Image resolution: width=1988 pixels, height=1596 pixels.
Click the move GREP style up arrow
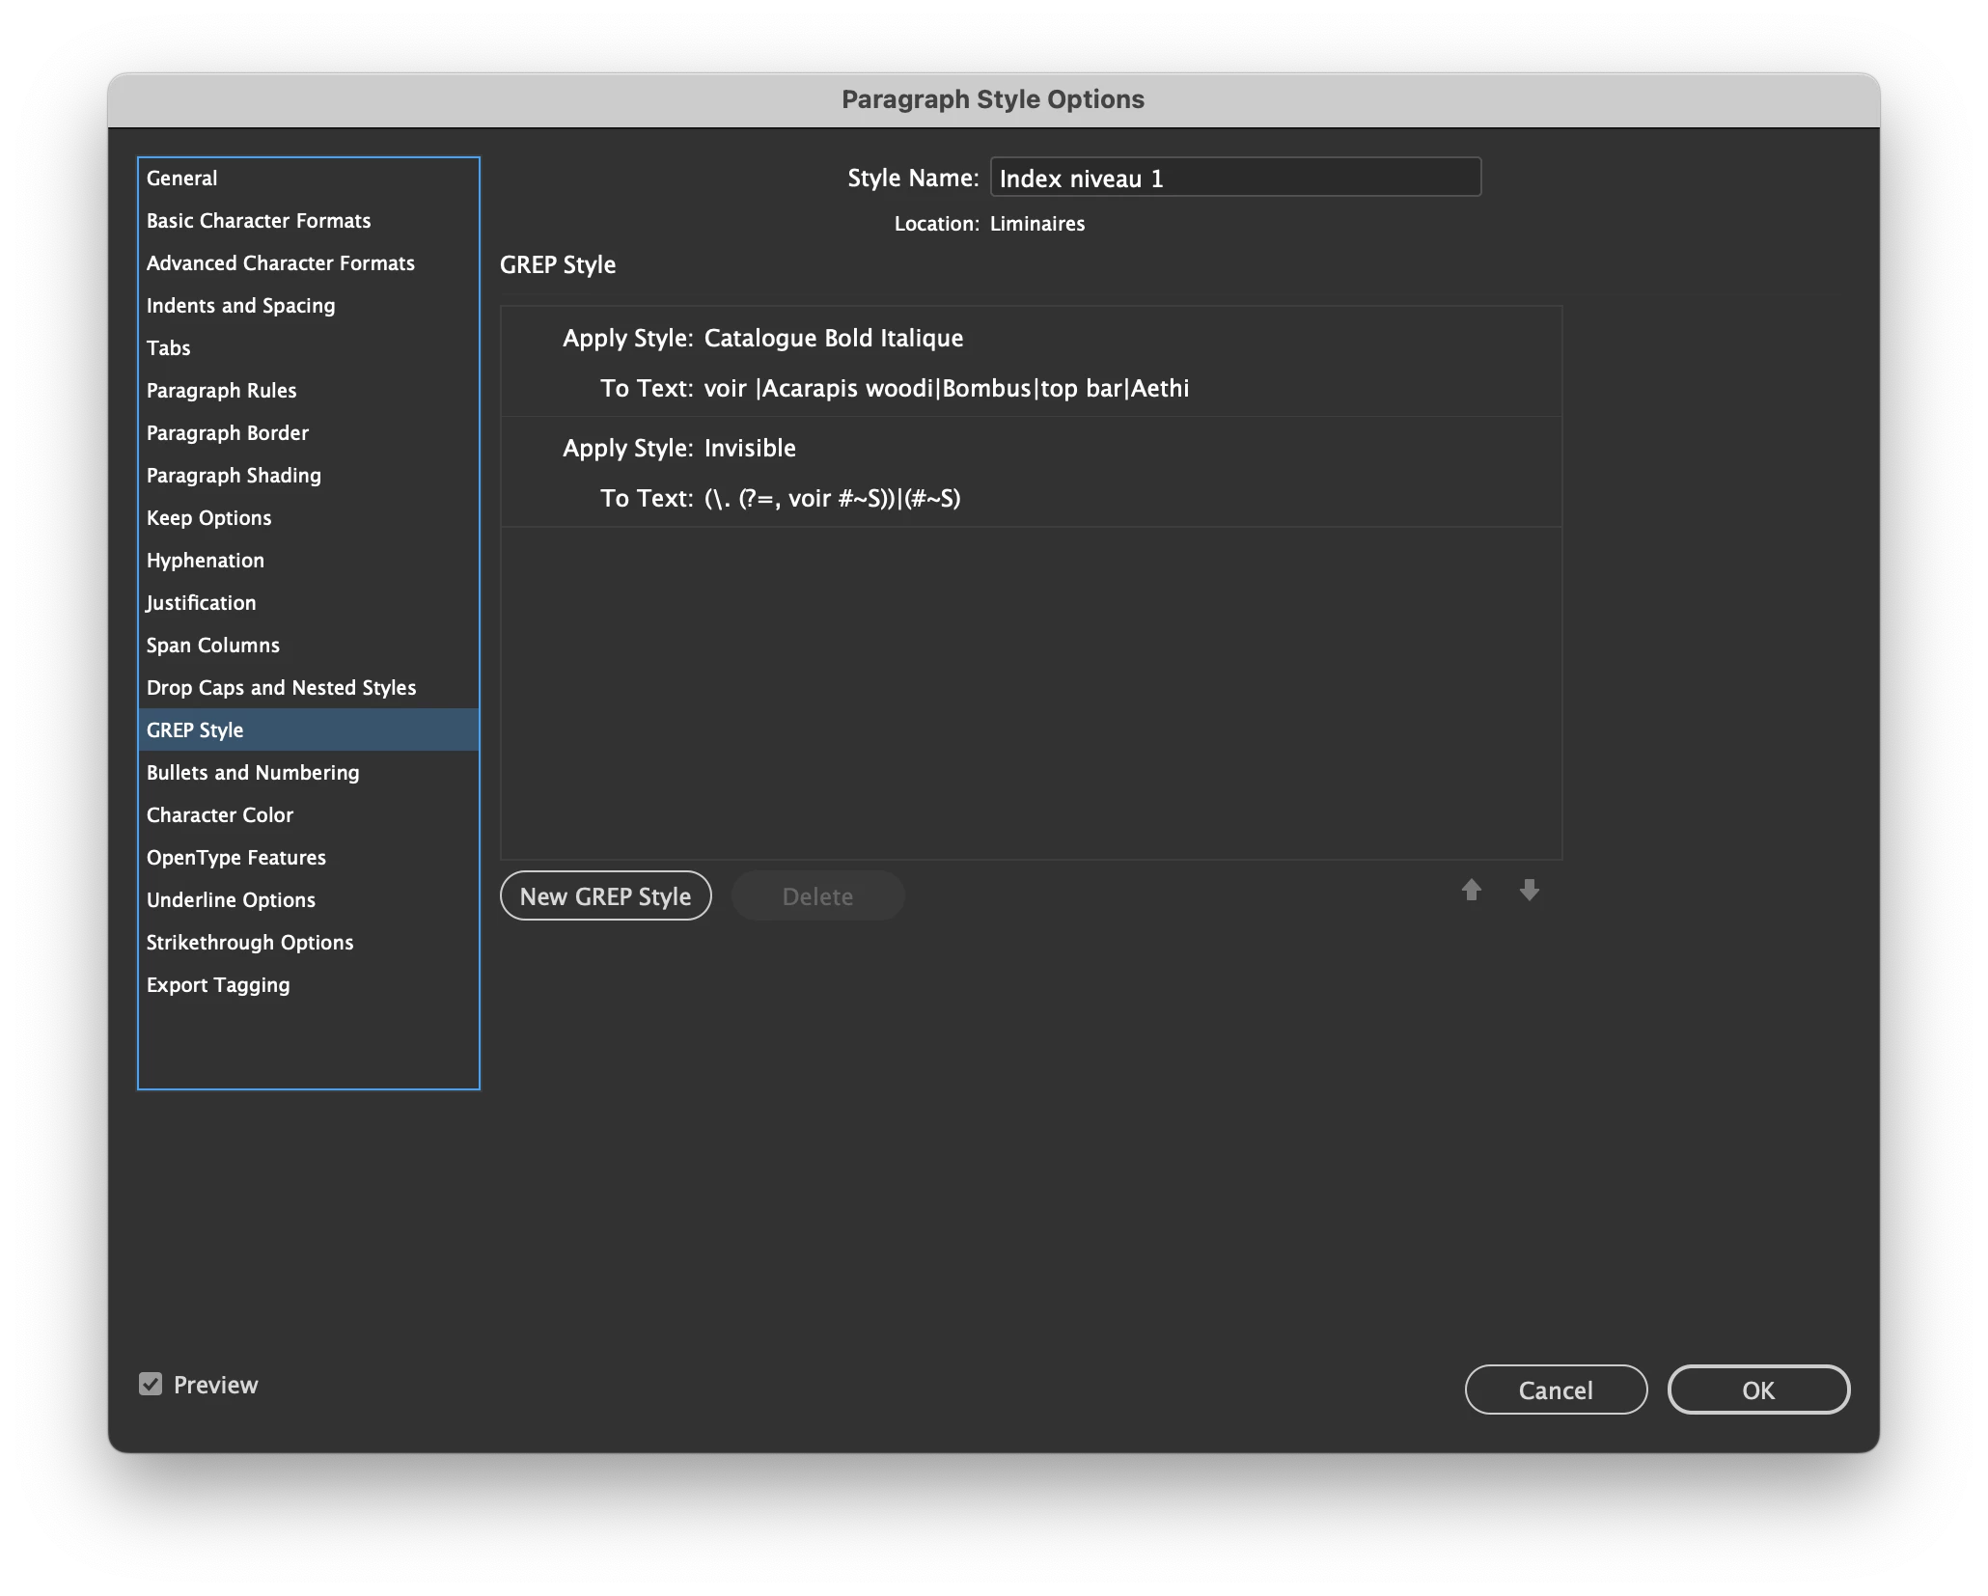coord(1471,890)
